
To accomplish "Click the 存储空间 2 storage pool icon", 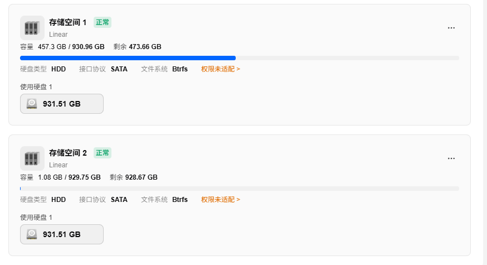I will (x=32, y=158).
